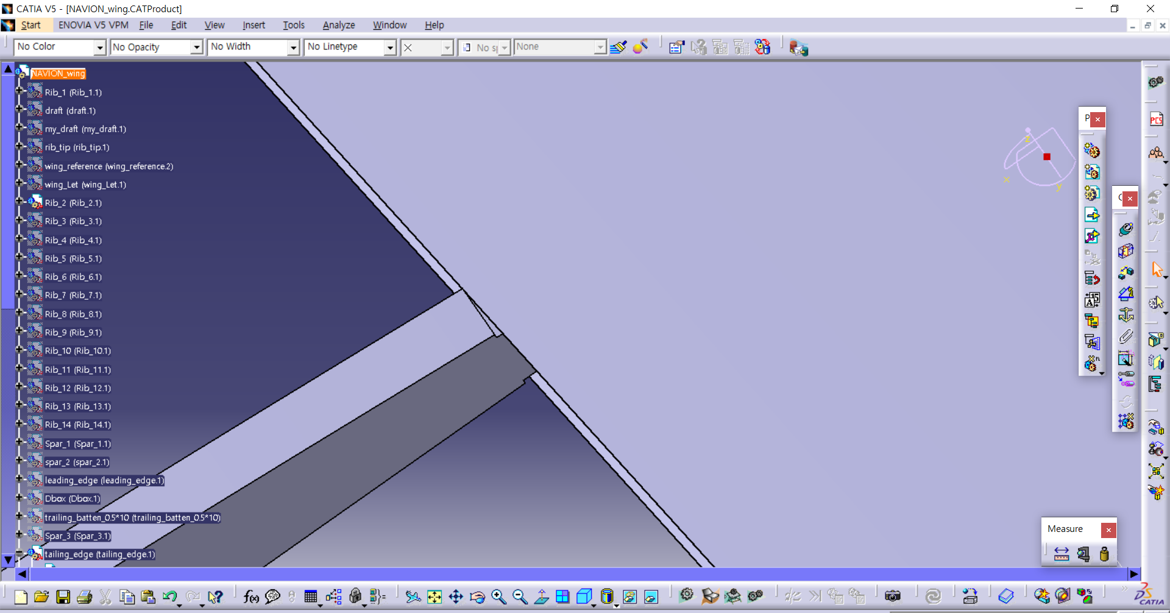Open the Shading view mode dropdown
The height and width of the screenshot is (613, 1170).
[x=616, y=606]
